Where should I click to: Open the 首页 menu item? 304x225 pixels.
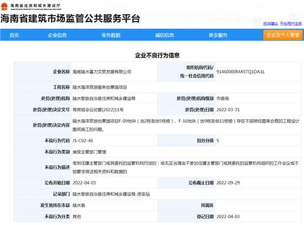(14, 35)
